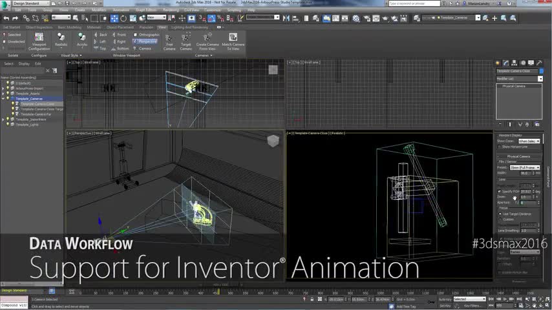This screenshot has height=310, width=552.
Task: Click the keyword search input field
Action: coord(414,3)
